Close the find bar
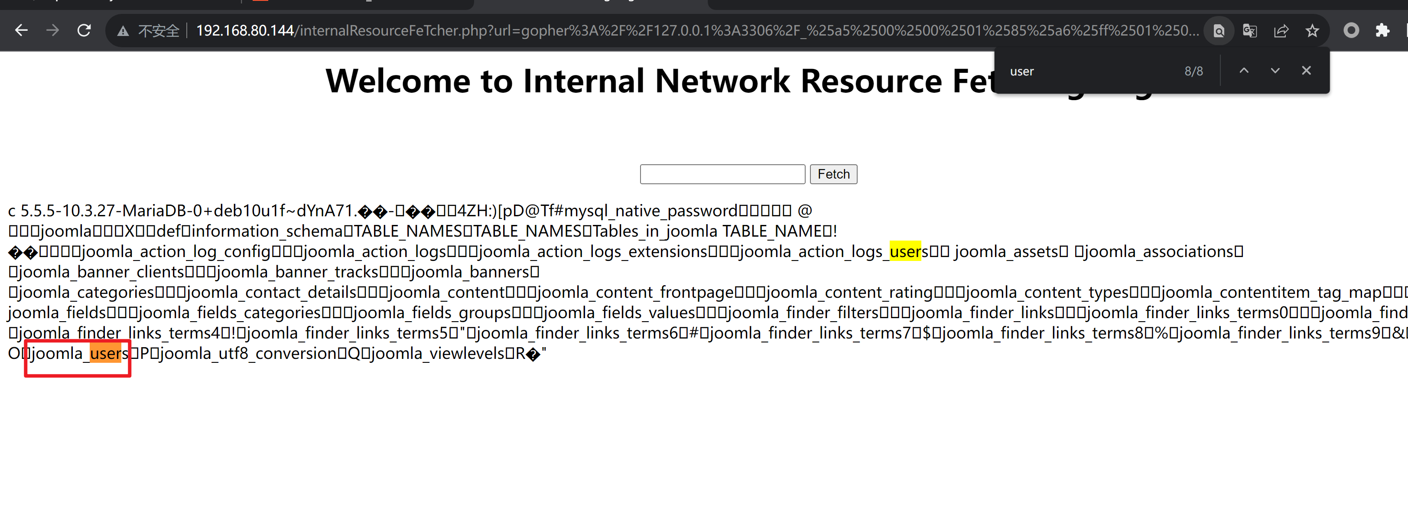Screen dimensions: 1408x508 point(1306,71)
